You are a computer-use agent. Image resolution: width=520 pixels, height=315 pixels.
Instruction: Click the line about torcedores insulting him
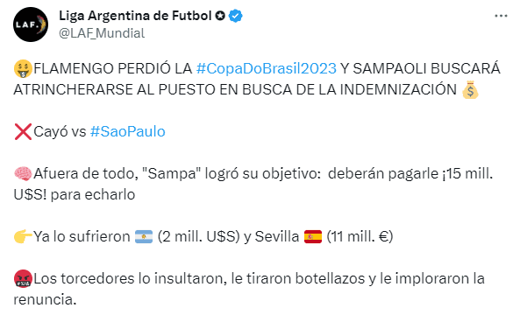point(249,289)
